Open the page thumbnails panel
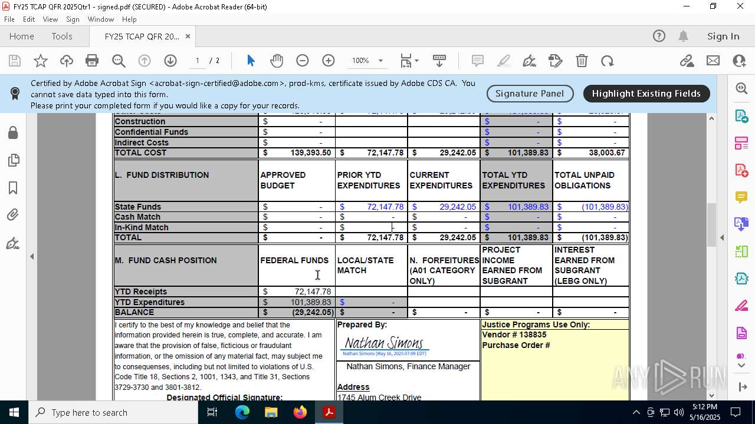755x424 pixels. point(13,160)
